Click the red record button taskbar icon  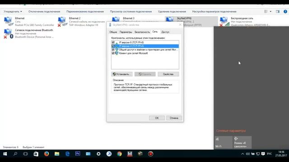[150, 154]
